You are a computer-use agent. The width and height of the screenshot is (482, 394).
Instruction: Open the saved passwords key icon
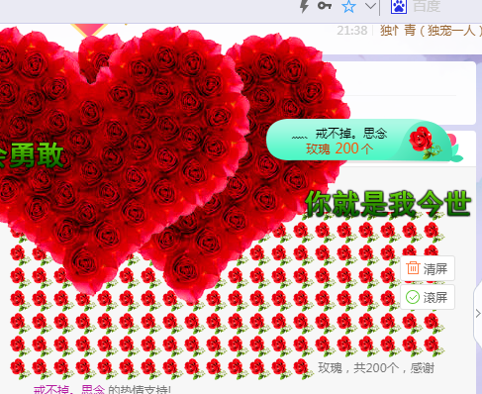[325, 6]
